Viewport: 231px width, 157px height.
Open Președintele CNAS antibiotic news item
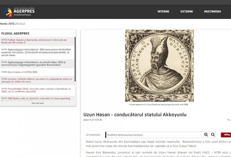click(36, 90)
